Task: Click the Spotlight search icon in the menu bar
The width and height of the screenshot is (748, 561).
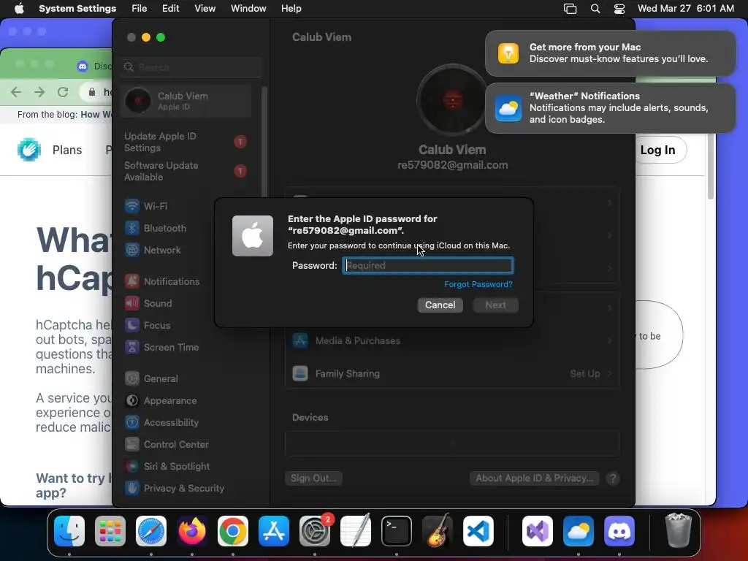Action: point(595,9)
